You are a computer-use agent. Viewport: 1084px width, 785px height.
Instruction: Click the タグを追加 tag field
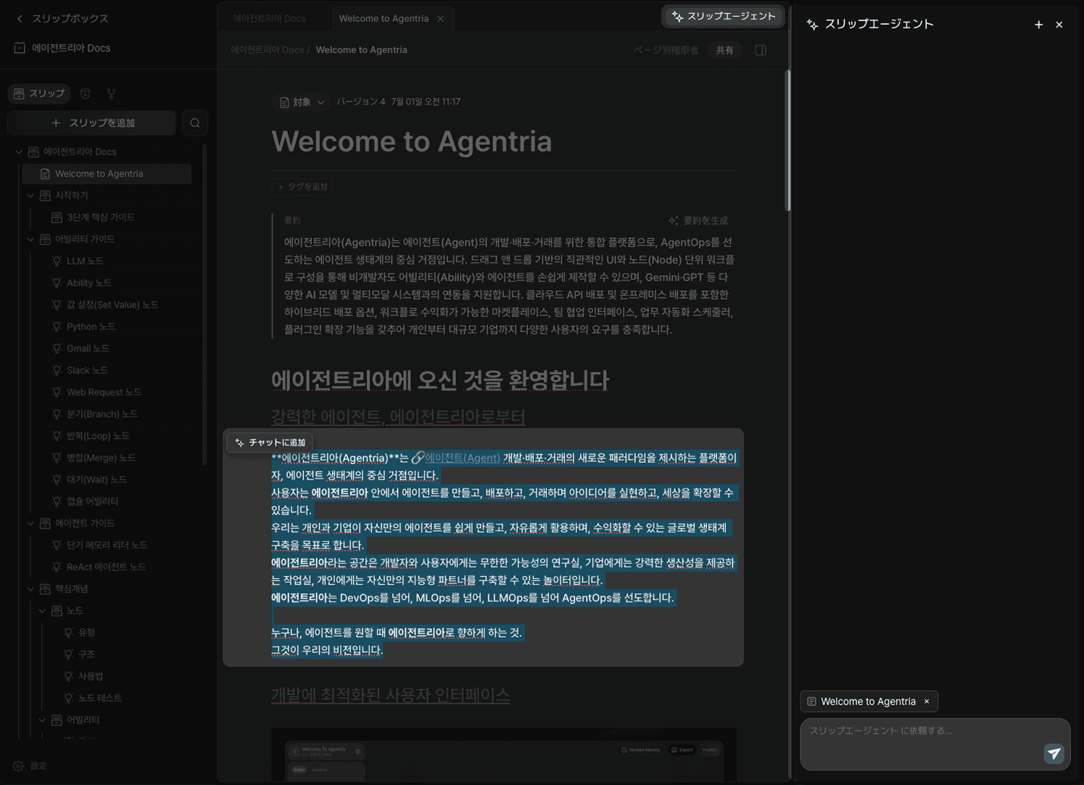[302, 187]
